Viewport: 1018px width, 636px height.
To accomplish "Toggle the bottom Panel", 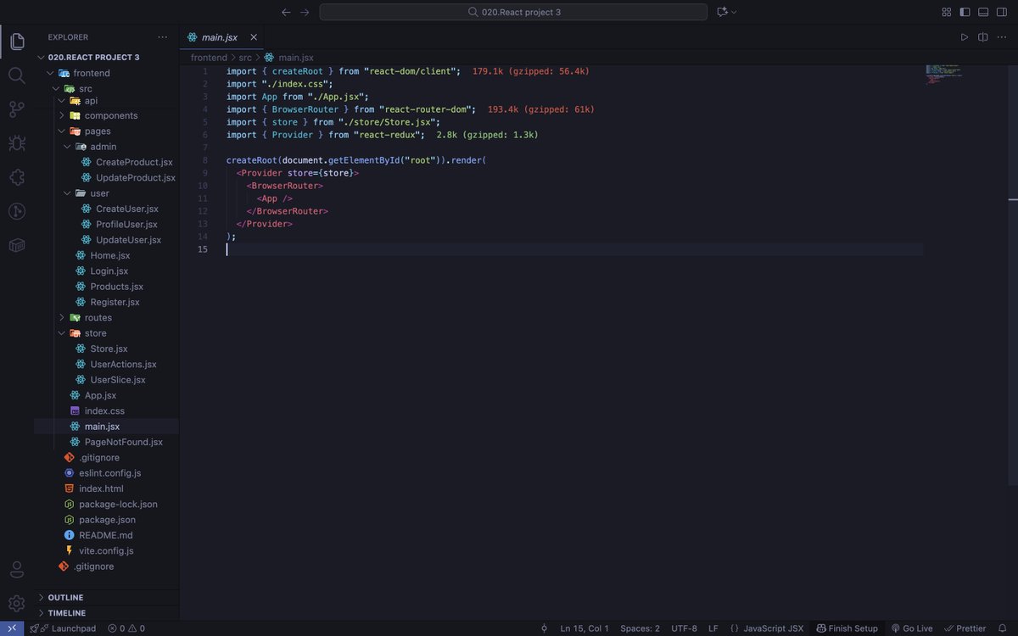I will click(x=984, y=12).
